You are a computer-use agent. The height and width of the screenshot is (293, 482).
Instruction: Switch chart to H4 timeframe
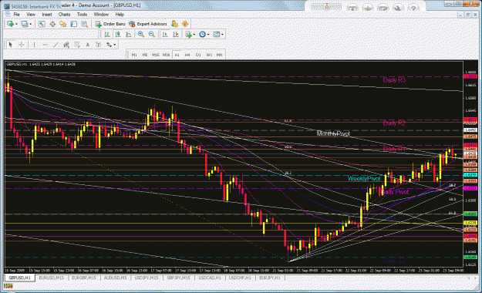(x=187, y=55)
